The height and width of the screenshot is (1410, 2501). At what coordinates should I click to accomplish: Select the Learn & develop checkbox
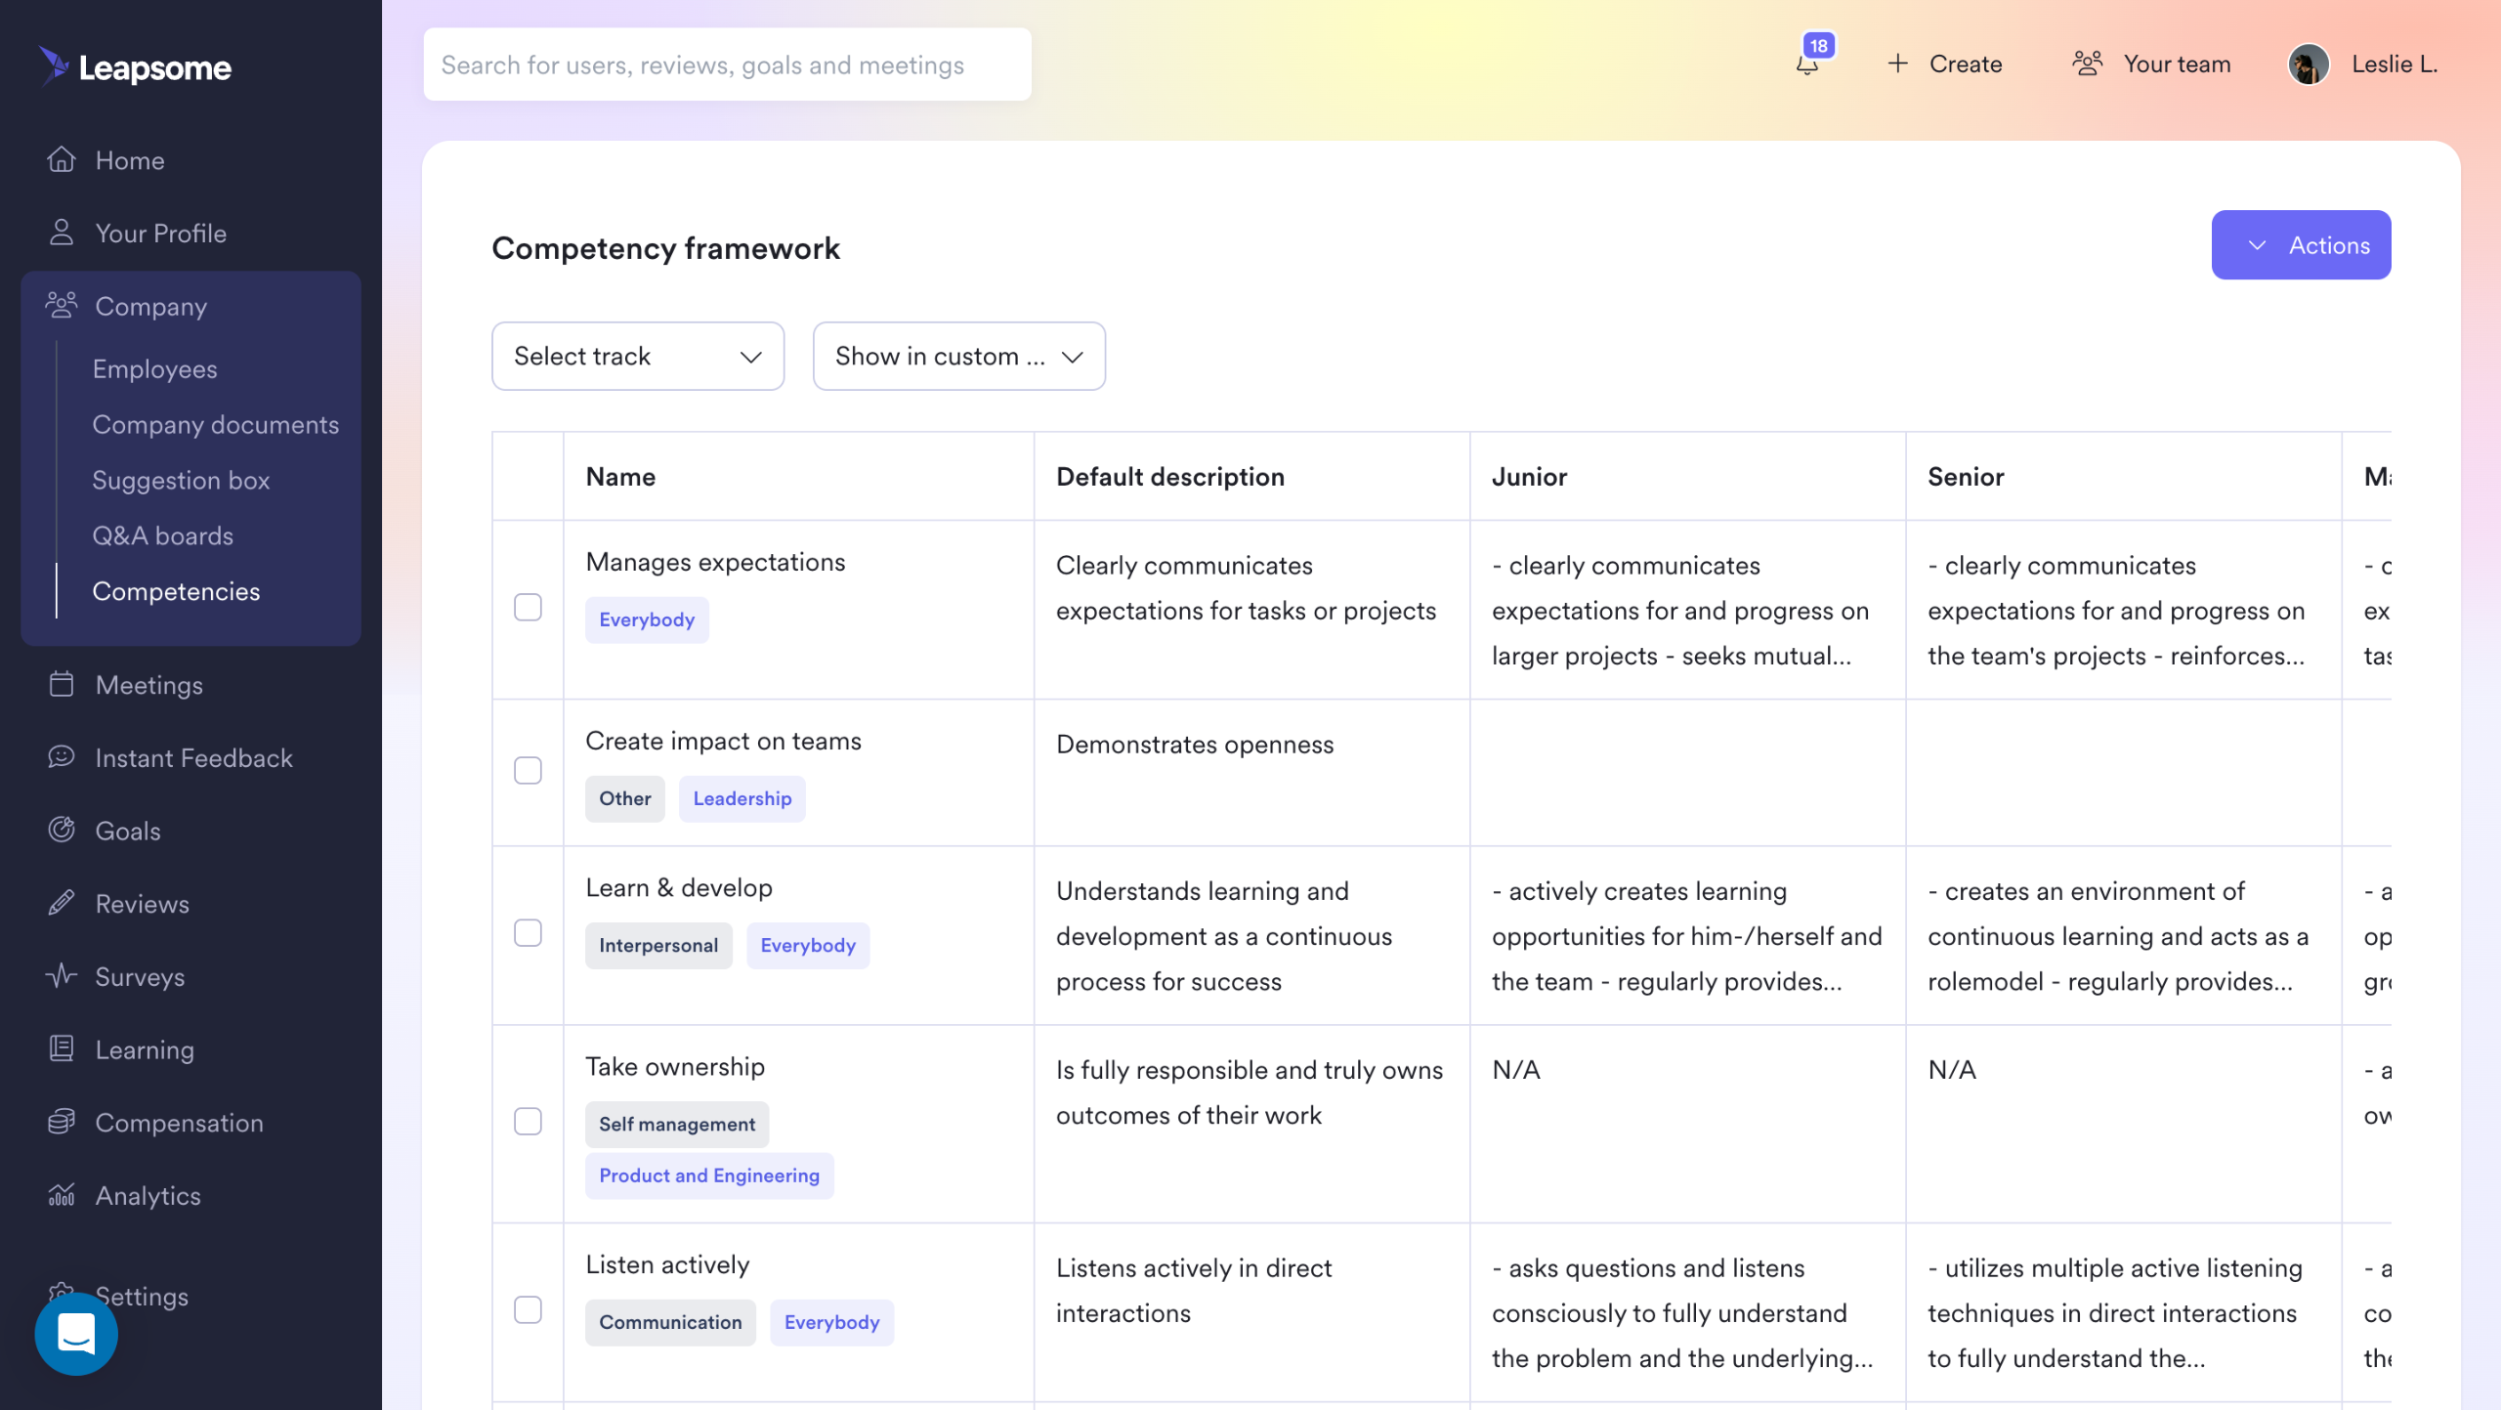point(528,933)
